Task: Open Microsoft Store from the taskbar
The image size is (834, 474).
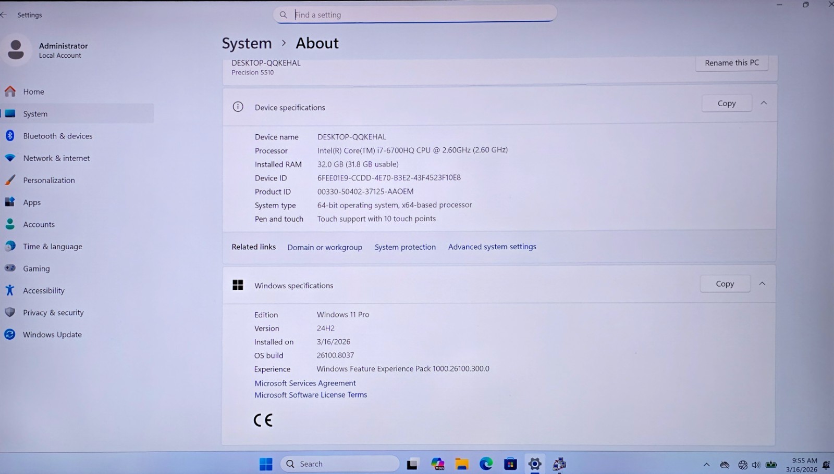Action: click(x=510, y=464)
